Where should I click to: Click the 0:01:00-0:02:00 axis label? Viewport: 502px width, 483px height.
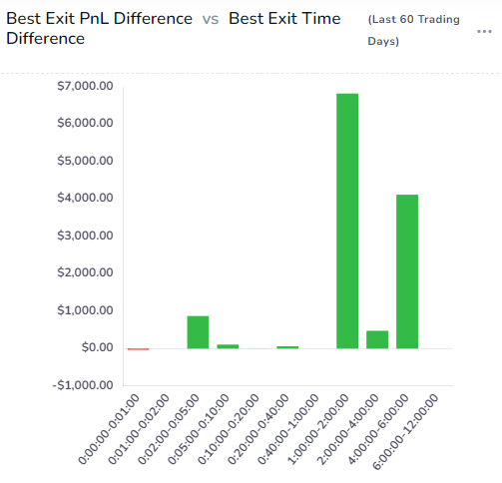pos(139,428)
